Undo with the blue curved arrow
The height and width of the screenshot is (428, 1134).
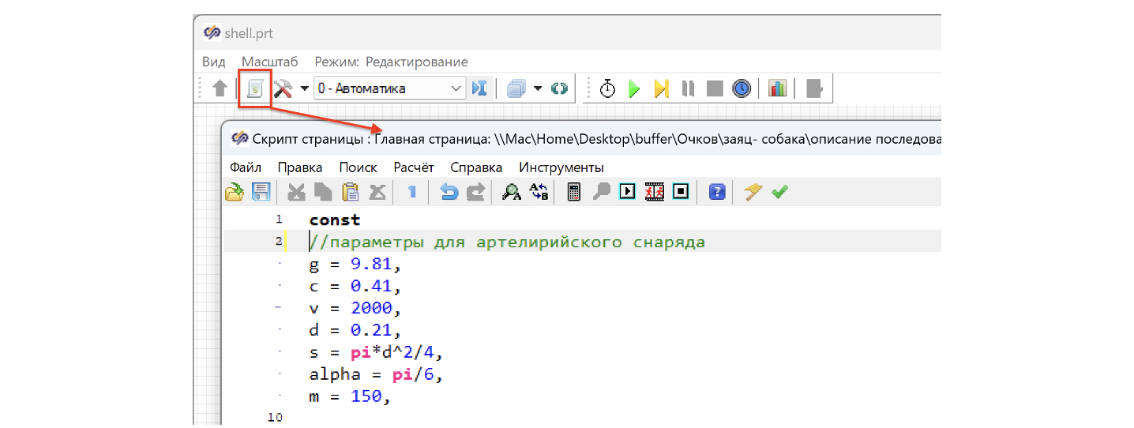(449, 192)
